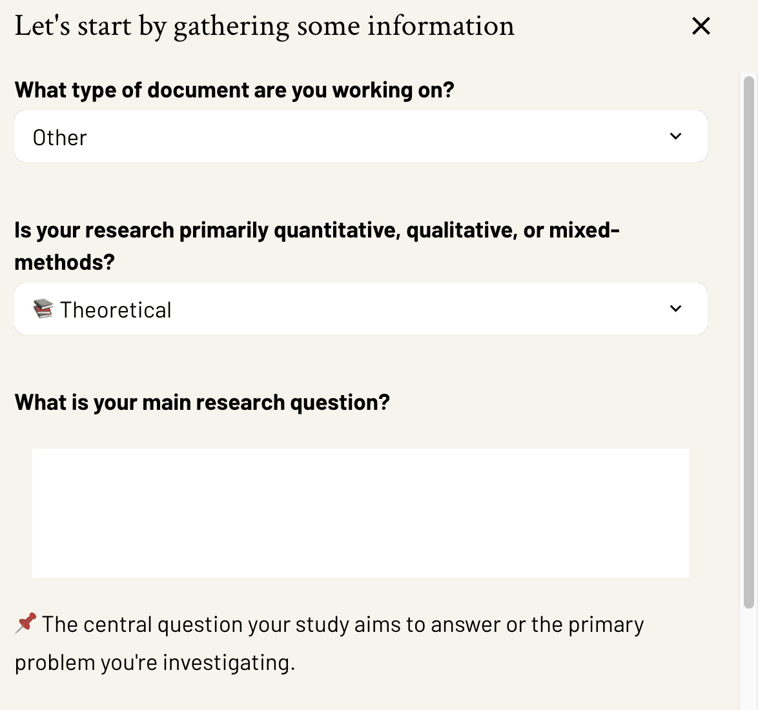
Task: Click the hint text about the central question
Action: point(329,644)
